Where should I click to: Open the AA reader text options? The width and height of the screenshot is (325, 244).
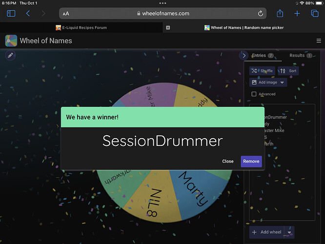[66, 14]
